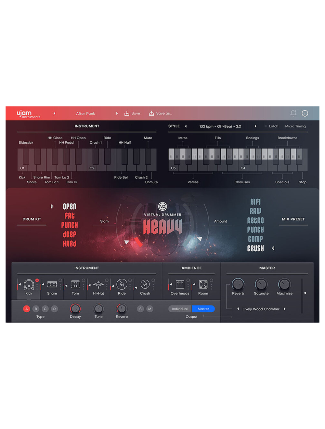Open Micro Timing settings
This screenshot has width=325, height=429.
tap(295, 126)
